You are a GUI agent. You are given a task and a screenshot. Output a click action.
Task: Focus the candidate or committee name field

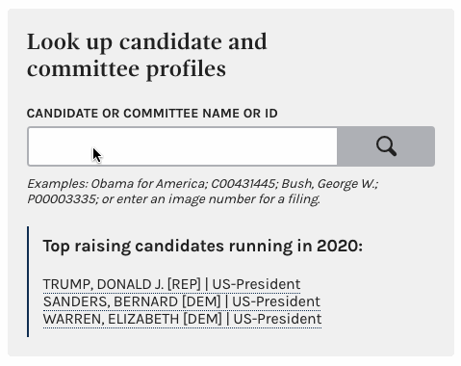(183, 146)
